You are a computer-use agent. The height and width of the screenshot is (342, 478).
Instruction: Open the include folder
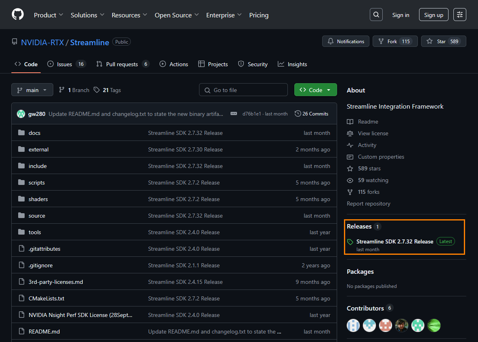(x=38, y=166)
